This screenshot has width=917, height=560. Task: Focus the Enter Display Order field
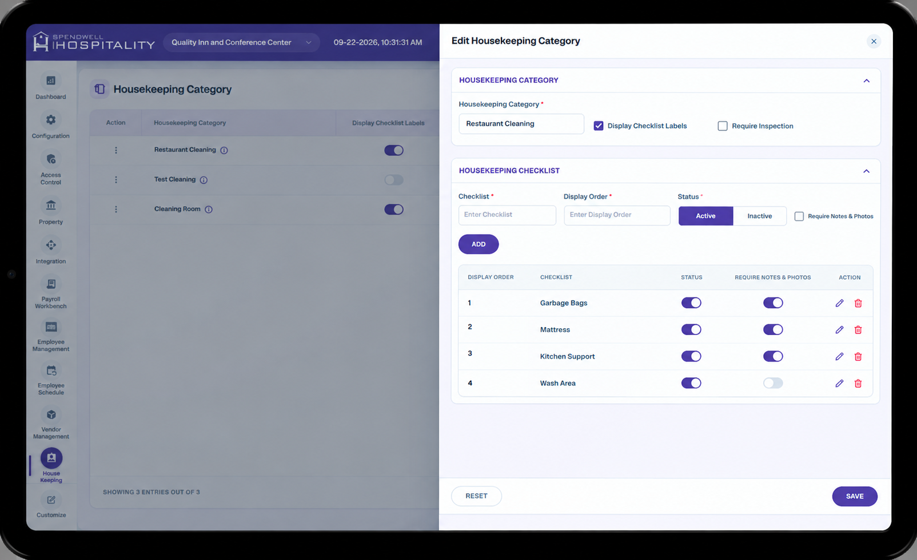click(617, 215)
